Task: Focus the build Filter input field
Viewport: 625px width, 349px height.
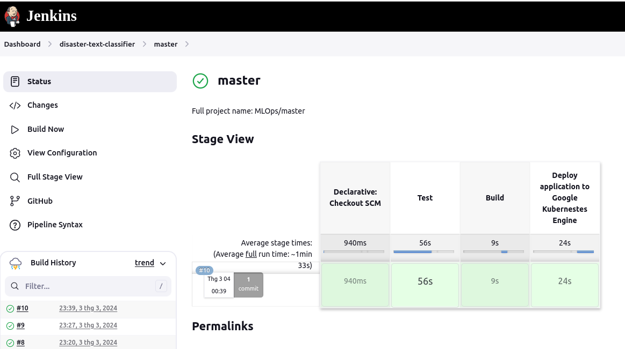Action: pos(88,286)
